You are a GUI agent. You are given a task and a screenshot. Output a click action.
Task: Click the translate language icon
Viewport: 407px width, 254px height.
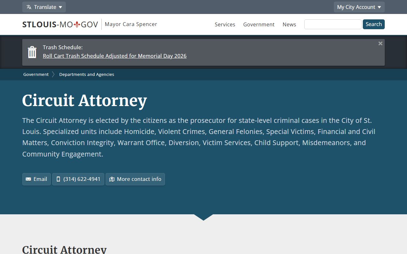[29, 7]
